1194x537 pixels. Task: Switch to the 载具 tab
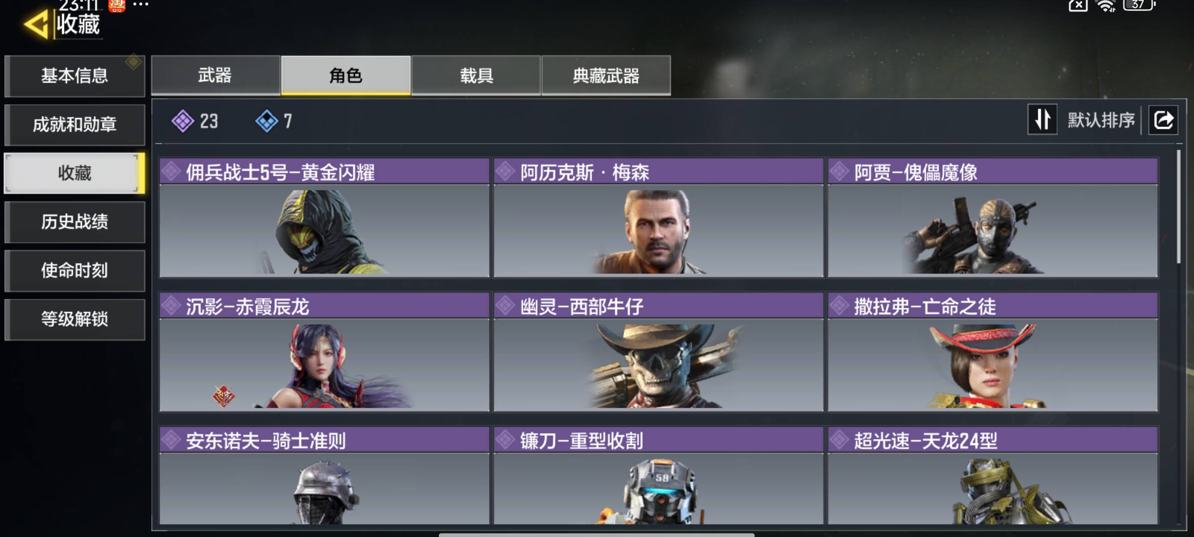(476, 75)
